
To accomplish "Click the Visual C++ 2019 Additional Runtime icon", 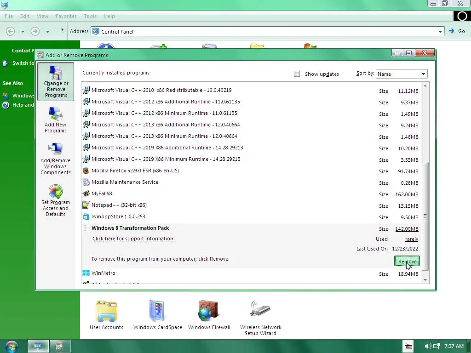I will point(86,148).
